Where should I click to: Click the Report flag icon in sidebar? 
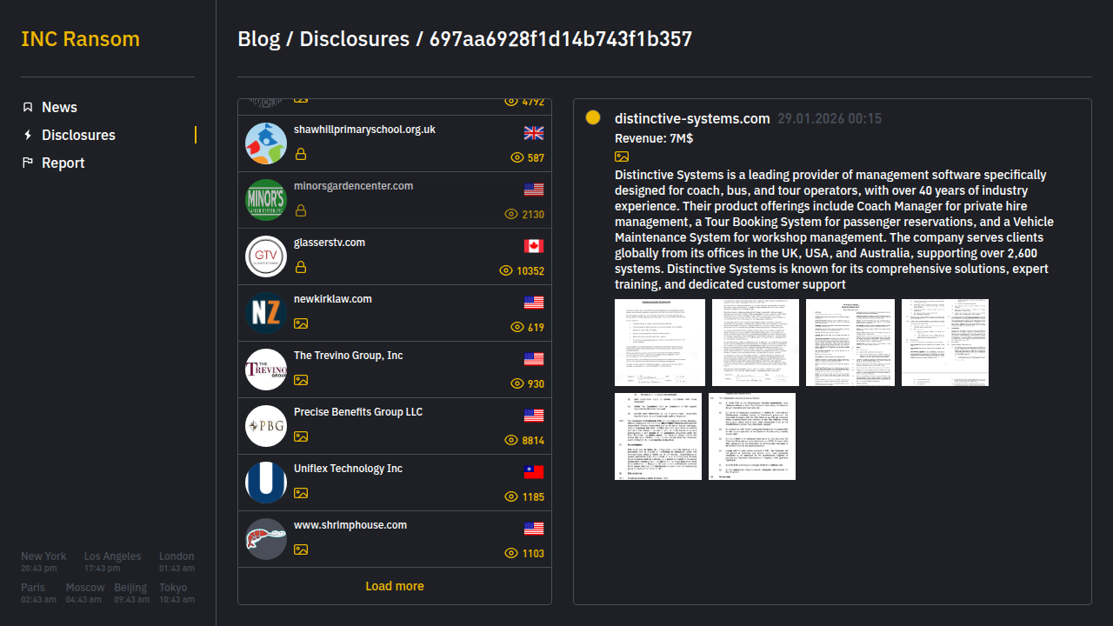(28, 163)
